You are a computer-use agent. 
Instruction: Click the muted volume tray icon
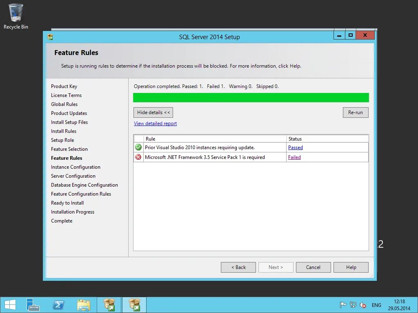click(363, 305)
